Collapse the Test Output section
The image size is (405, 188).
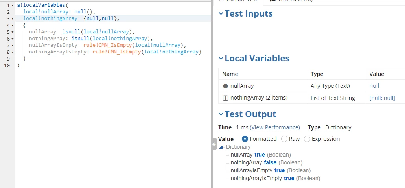coord(221,114)
